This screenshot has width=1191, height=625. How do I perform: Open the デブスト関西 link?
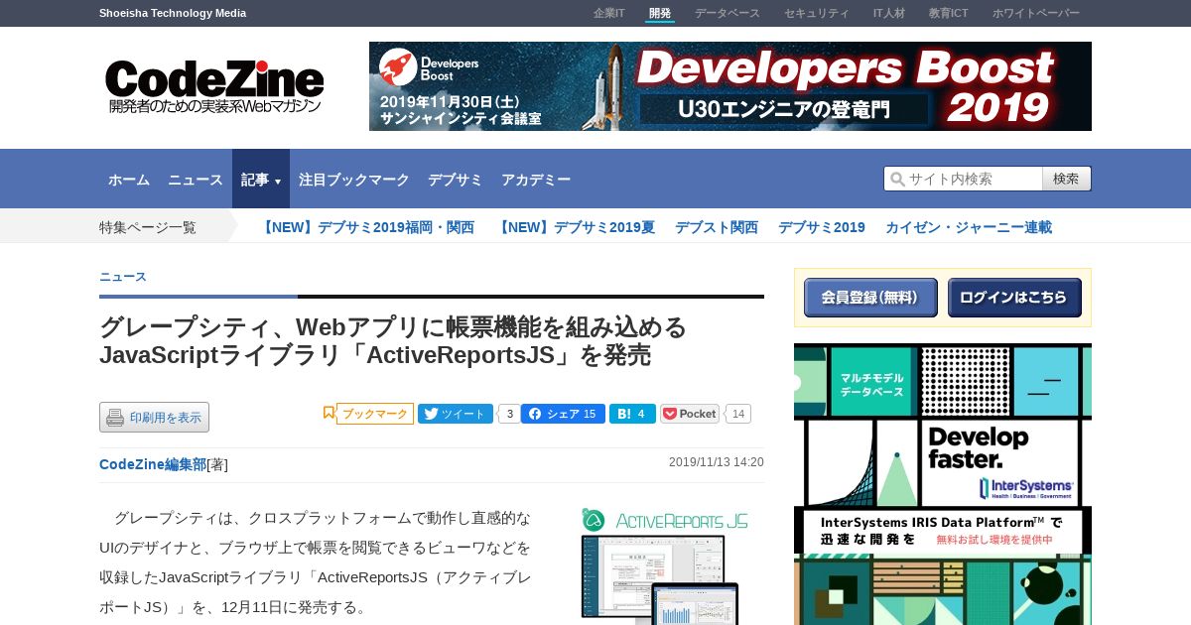tap(717, 227)
